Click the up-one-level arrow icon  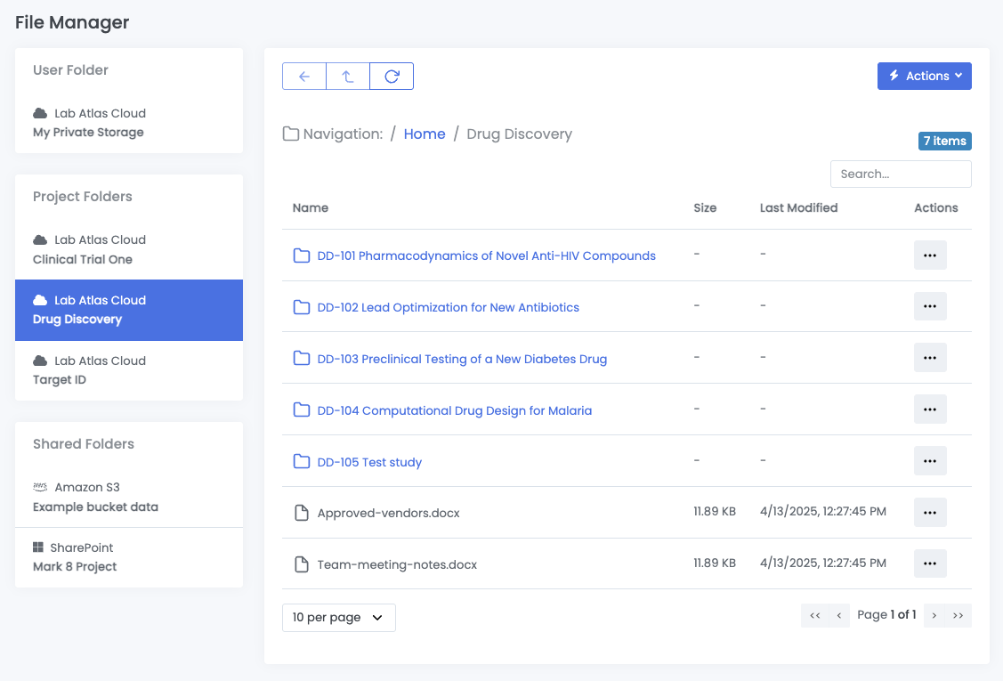point(347,76)
